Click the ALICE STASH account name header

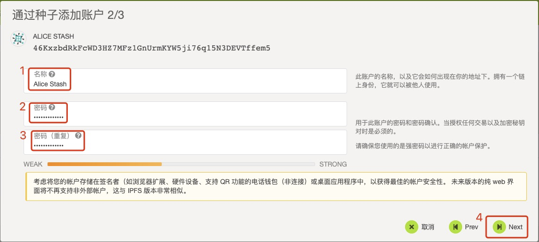pos(53,36)
